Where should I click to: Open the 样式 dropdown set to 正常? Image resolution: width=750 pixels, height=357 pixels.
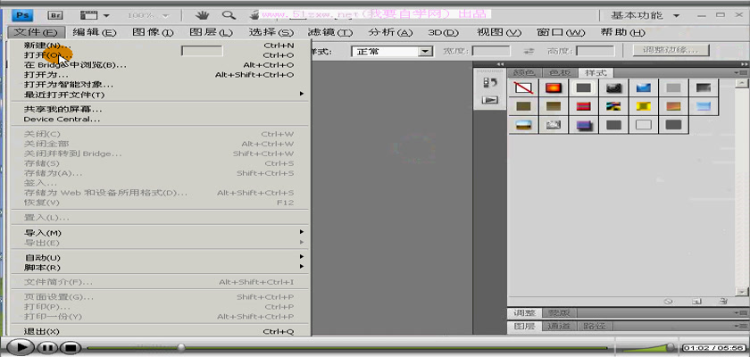coord(392,51)
